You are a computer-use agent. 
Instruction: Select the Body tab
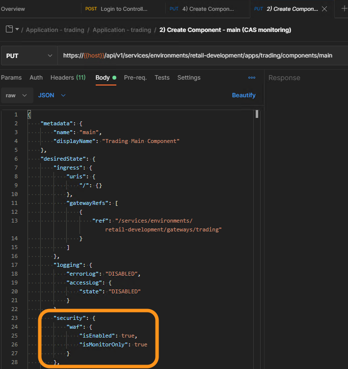click(x=106, y=78)
